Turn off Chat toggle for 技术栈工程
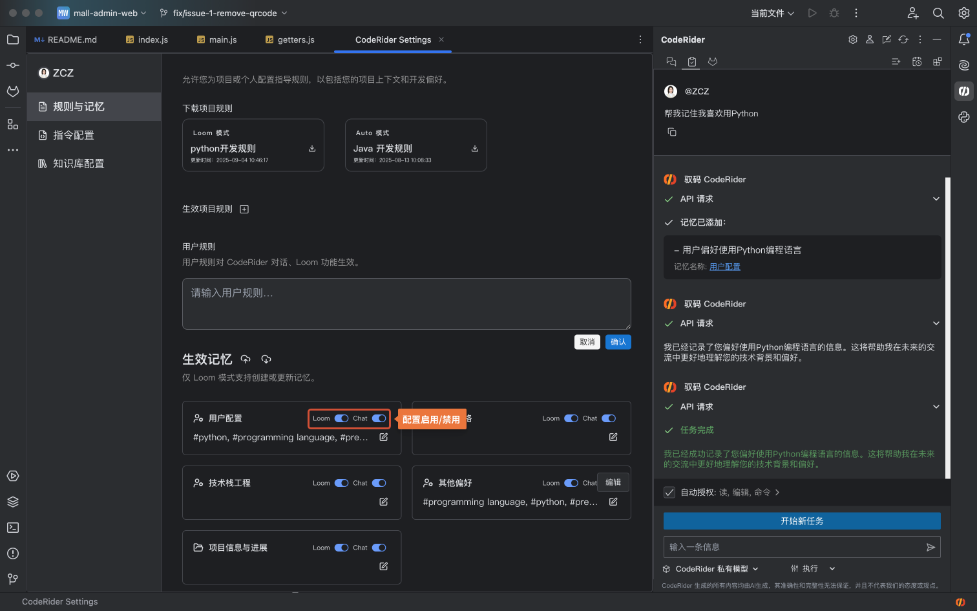 pos(379,483)
